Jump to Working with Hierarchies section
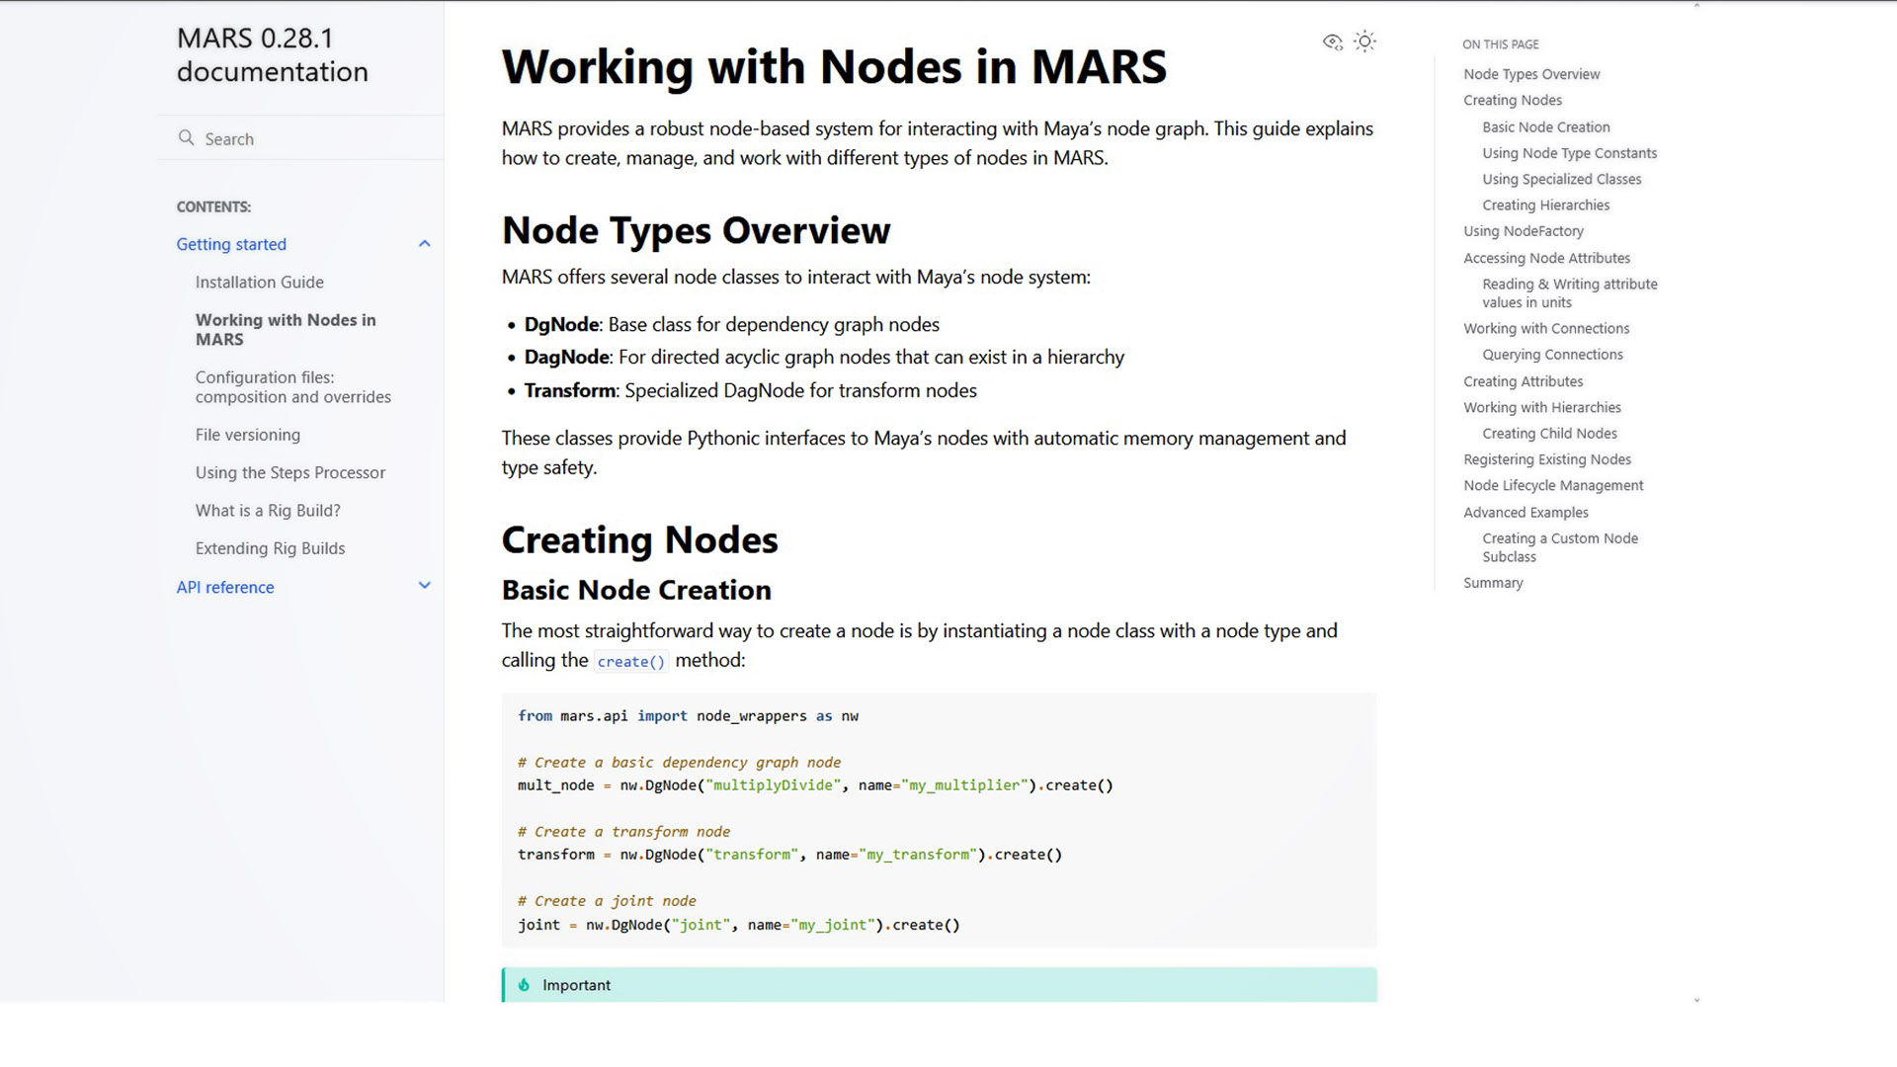This screenshot has width=1897, height=1067. point(1542,407)
